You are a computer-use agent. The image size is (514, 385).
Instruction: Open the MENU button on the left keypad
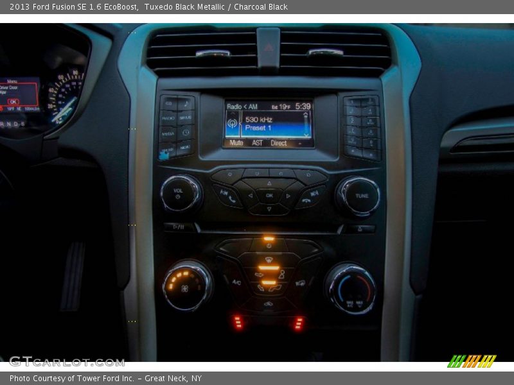point(185,148)
